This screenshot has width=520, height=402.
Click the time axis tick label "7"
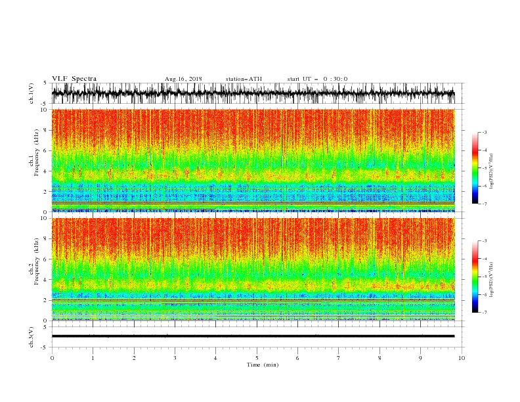click(x=339, y=358)
